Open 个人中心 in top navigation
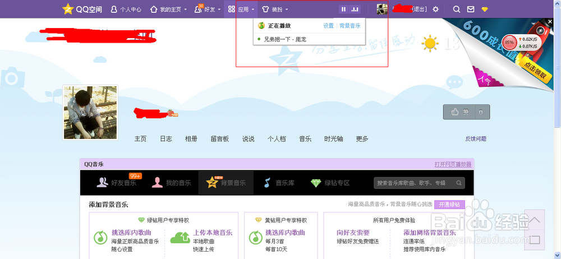This screenshot has width=561, height=259. tap(126, 10)
